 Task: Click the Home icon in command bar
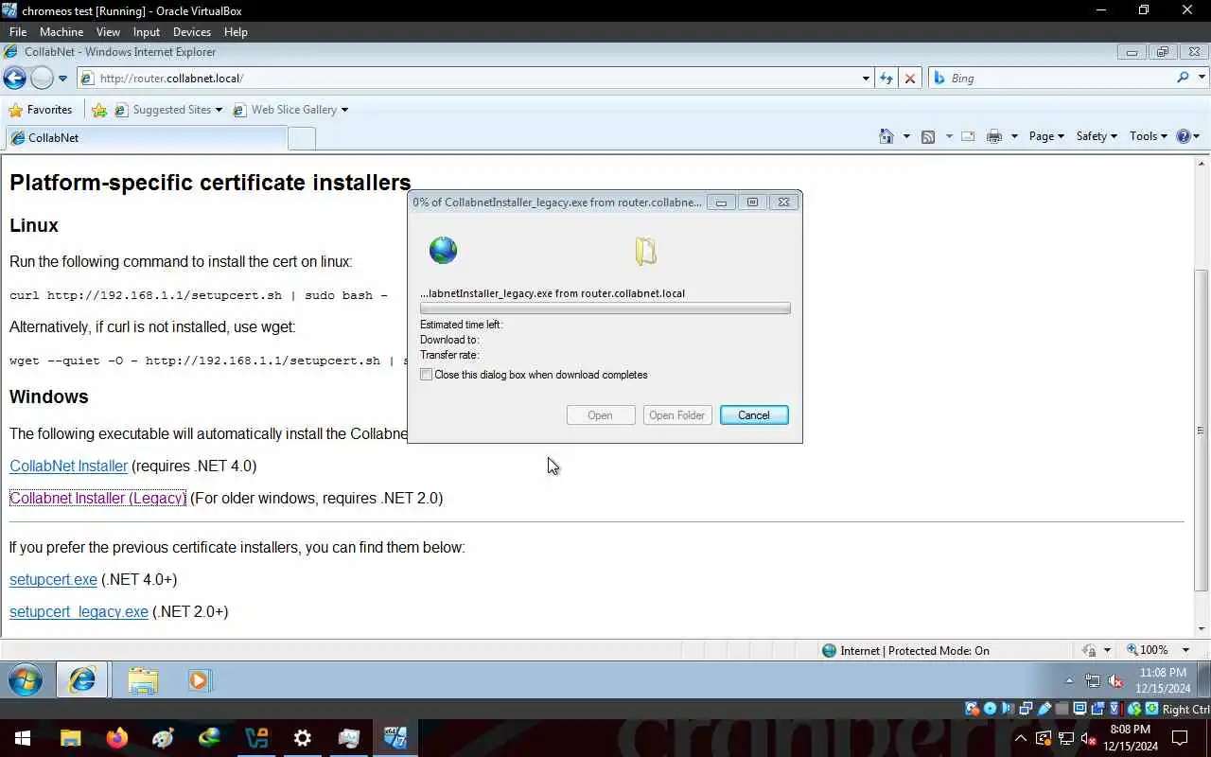pyautogui.click(x=886, y=136)
